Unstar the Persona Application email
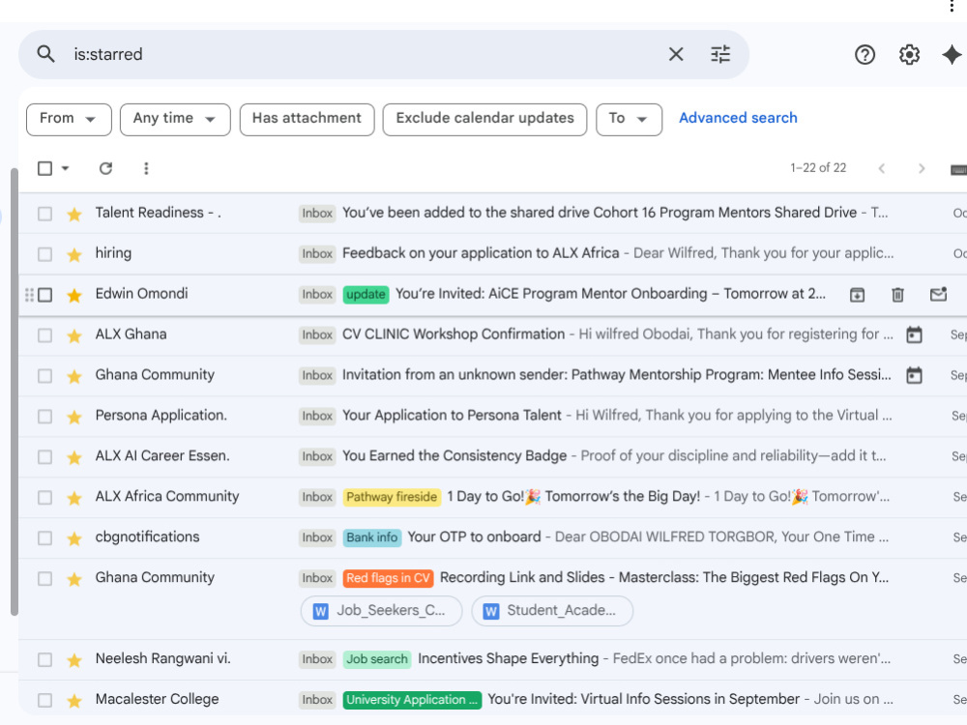 pos(74,417)
